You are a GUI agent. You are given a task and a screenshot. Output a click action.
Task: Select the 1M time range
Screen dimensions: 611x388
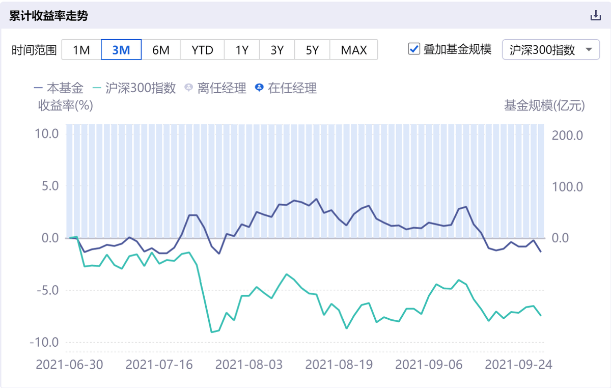(81, 49)
